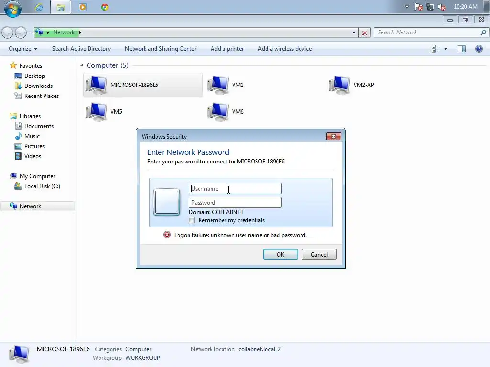
Task: Confirm credentials with OK
Action: pos(280,254)
